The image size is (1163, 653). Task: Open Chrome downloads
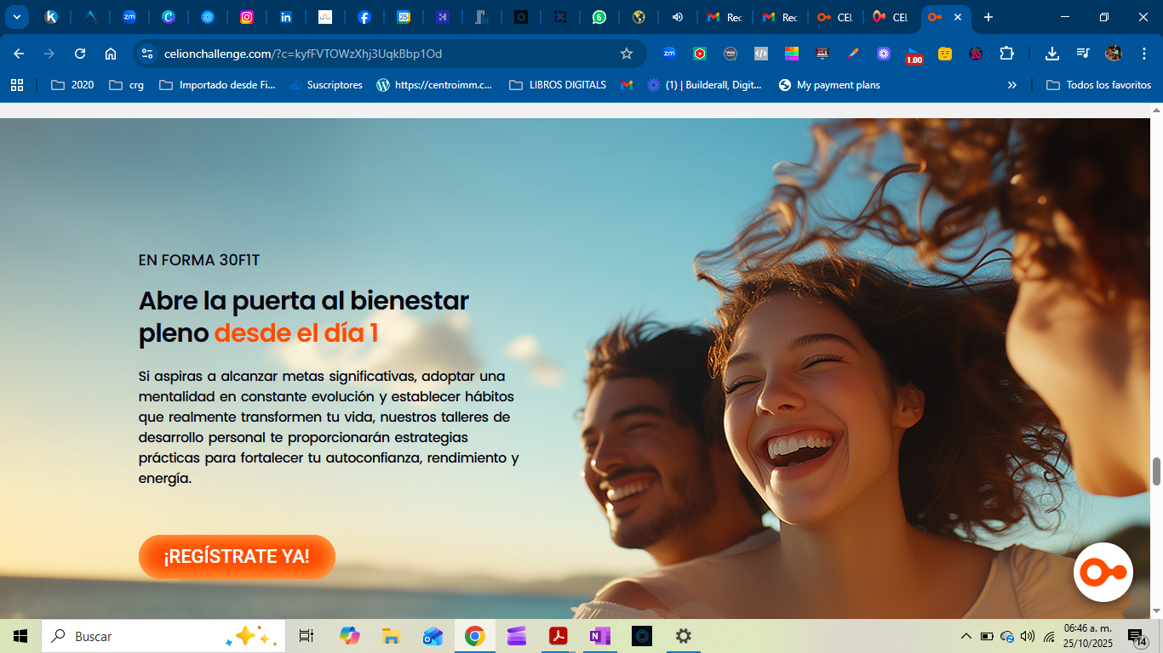pyautogui.click(x=1052, y=54)
